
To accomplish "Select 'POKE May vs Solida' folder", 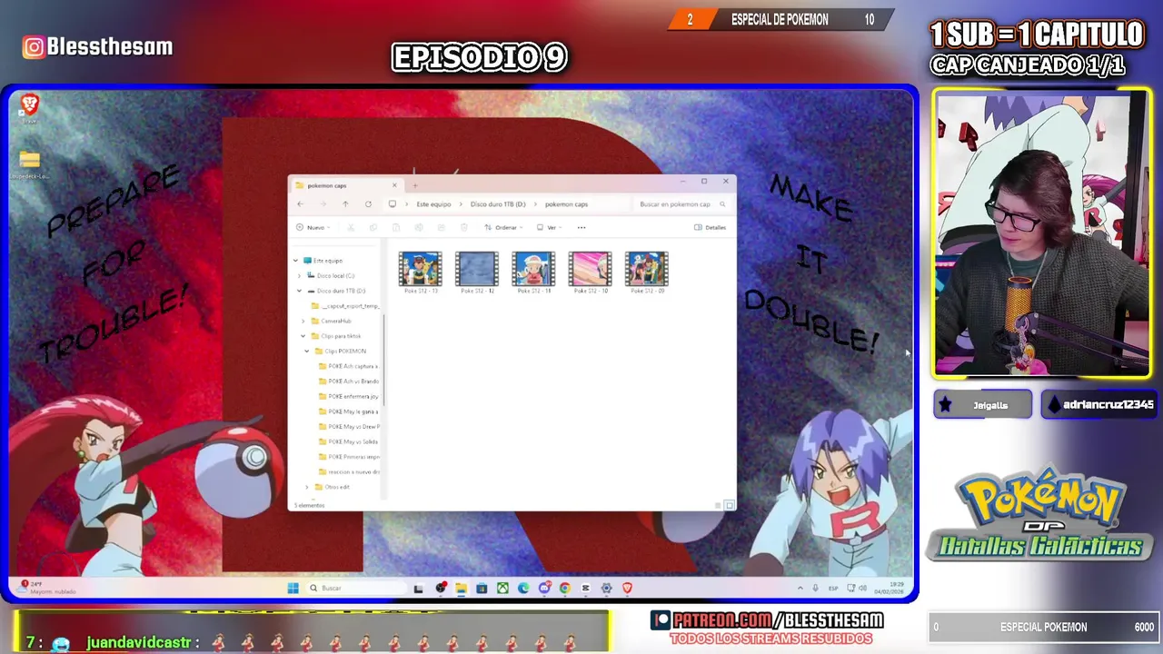I will point(348,441).
